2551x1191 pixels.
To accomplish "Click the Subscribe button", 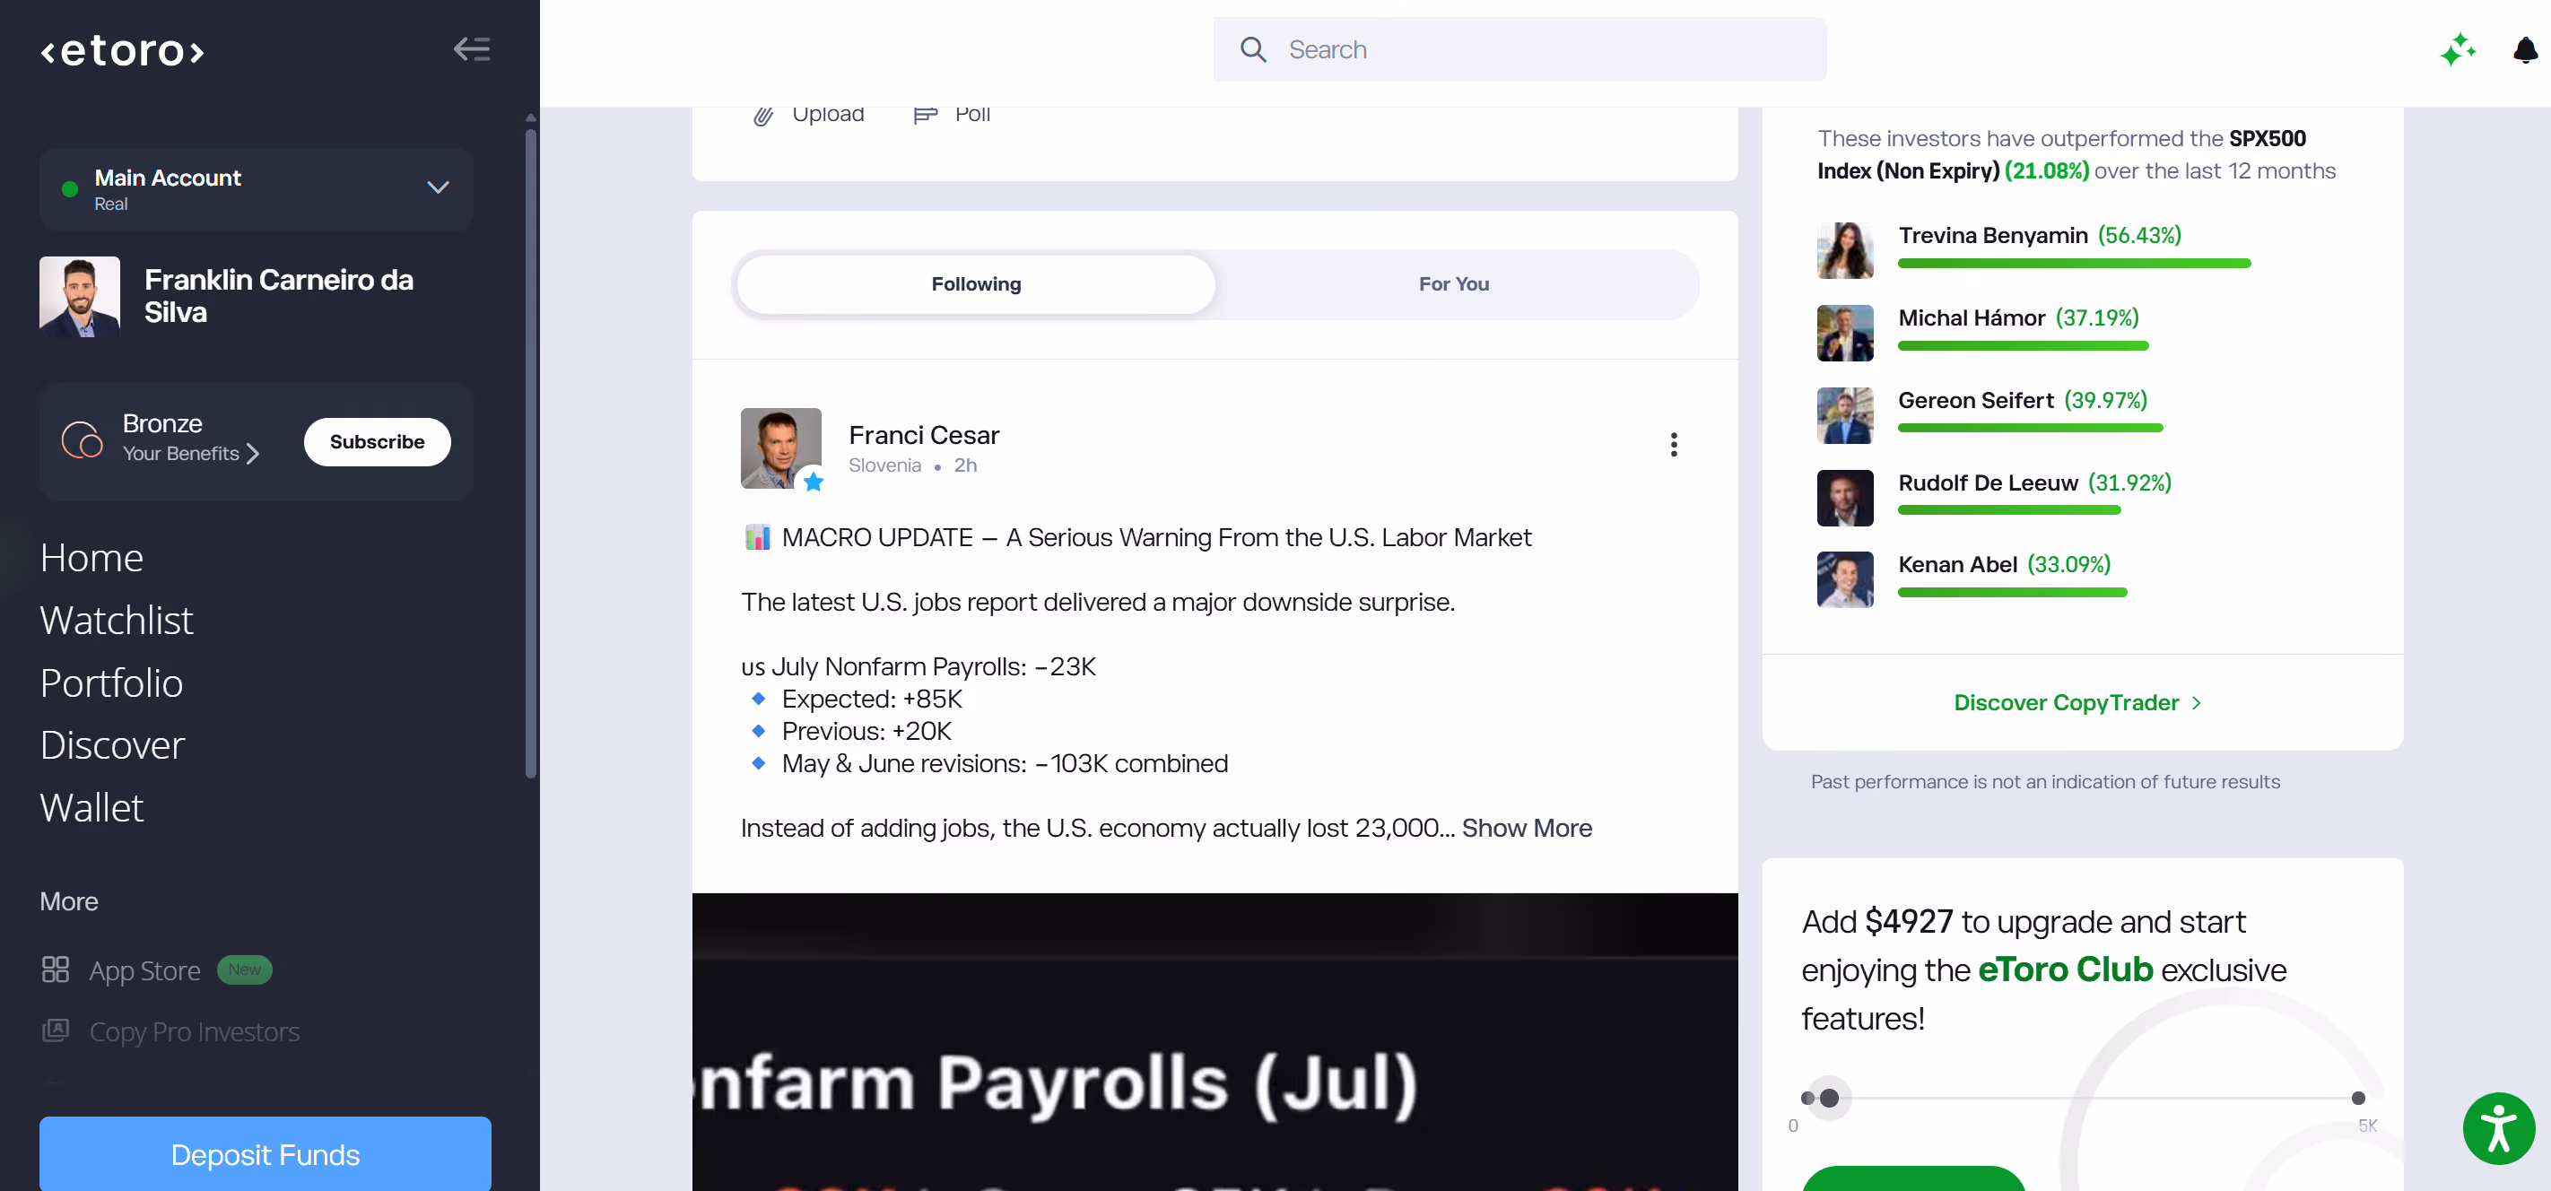I will point(378,441).
